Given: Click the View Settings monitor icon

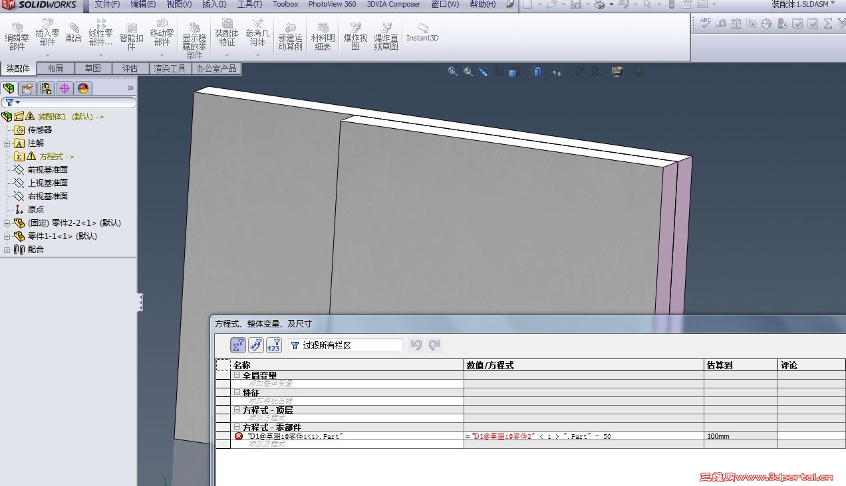Looking at the screenshot, I should tap(617, 72).
